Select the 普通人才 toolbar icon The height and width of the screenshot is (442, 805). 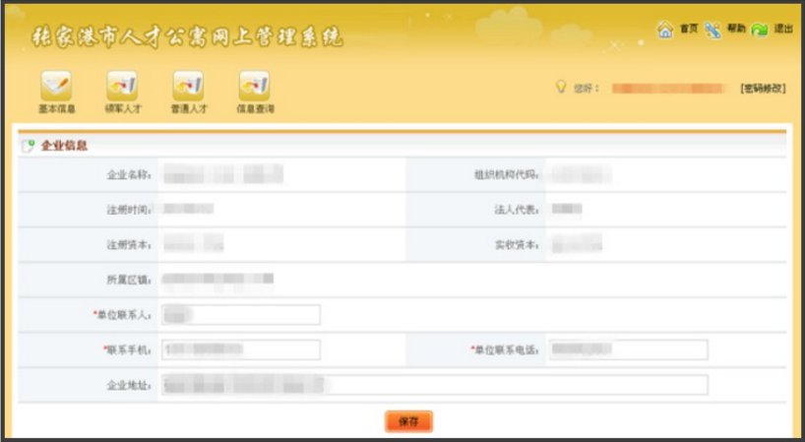click(188, 85)
